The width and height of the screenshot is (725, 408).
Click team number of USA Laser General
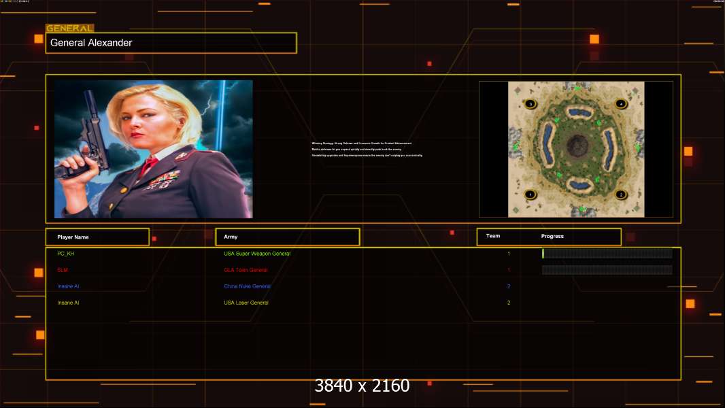(x=509, y=303)
